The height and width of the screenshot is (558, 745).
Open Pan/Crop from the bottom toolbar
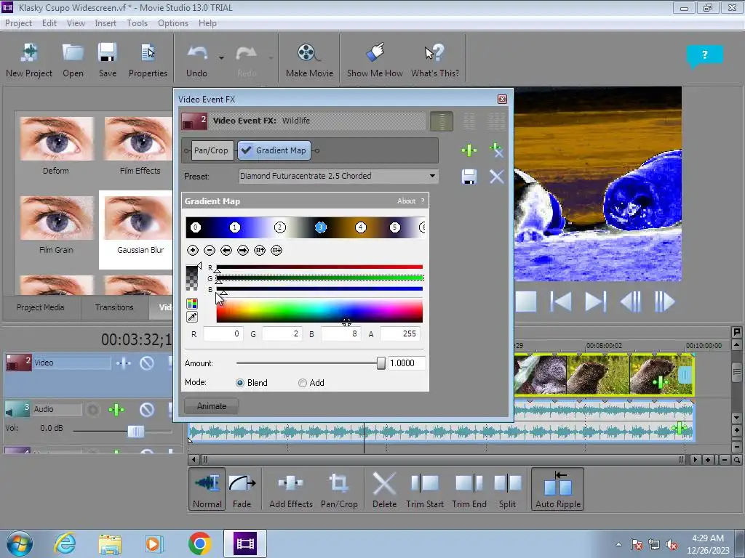(x=339, y=489)
